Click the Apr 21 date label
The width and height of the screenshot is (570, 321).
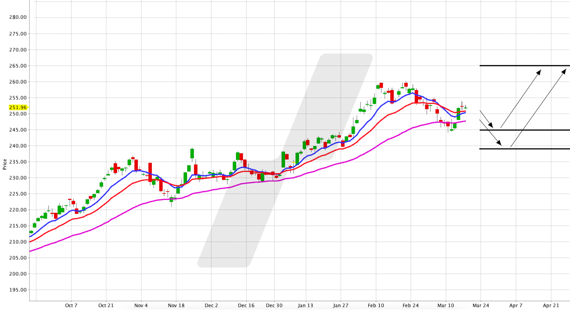click(551, 306)
